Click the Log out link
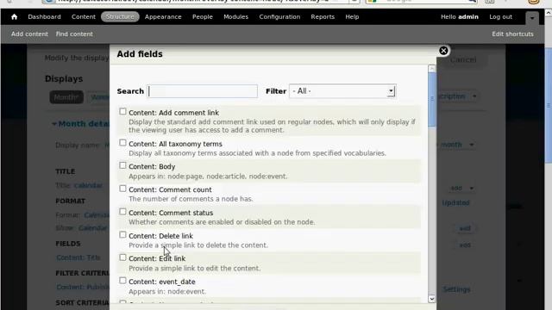The height and width of the screenshot is (310, 552). [500, 17]
